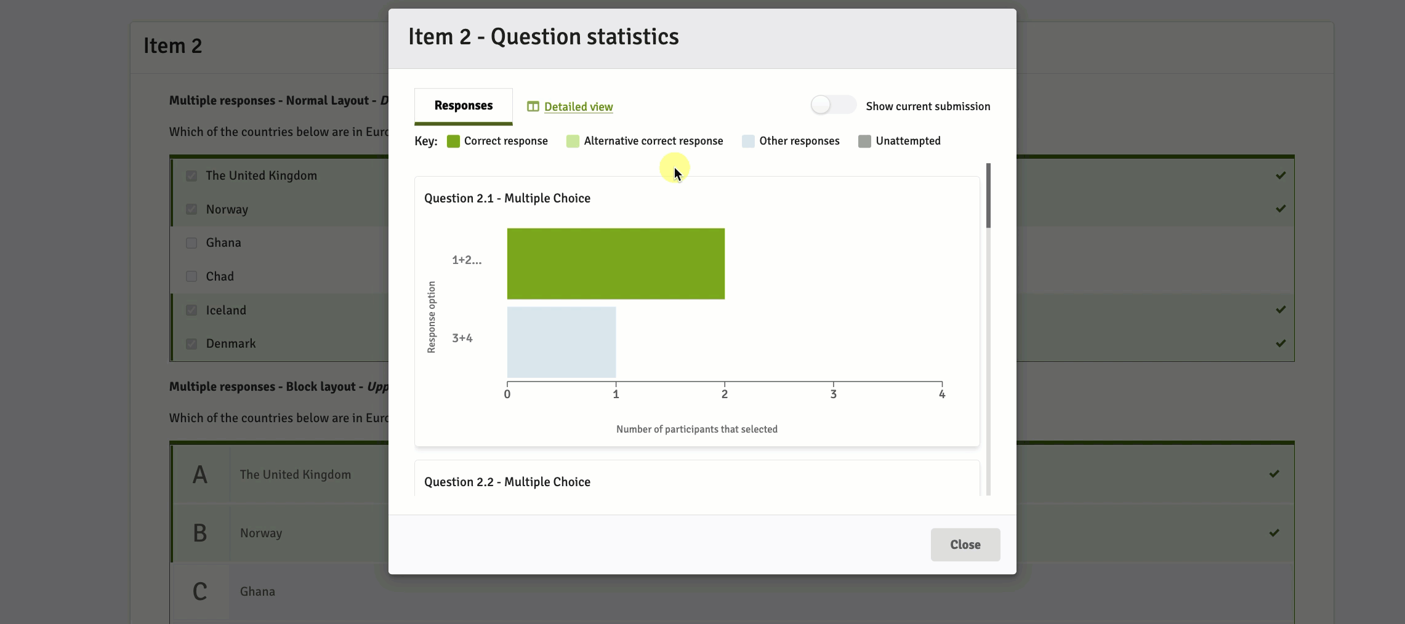1405x624 pixels.
Task: Open the Detailed view link
Action: coord(578,107)
